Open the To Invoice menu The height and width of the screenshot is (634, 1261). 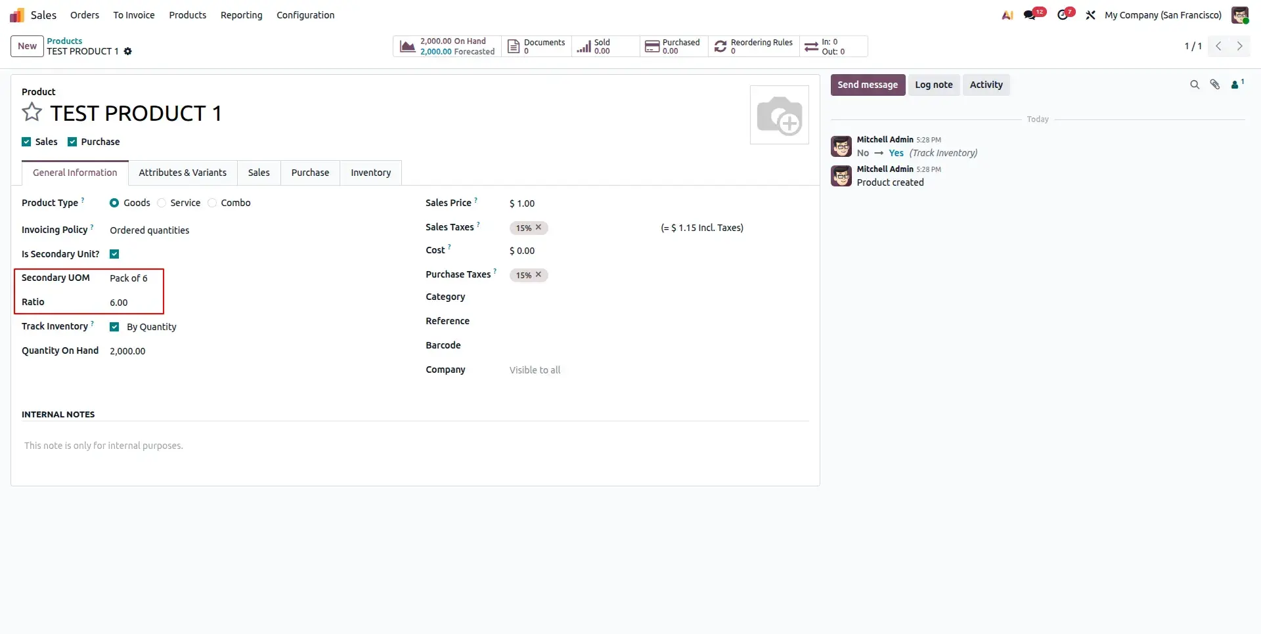134,15
